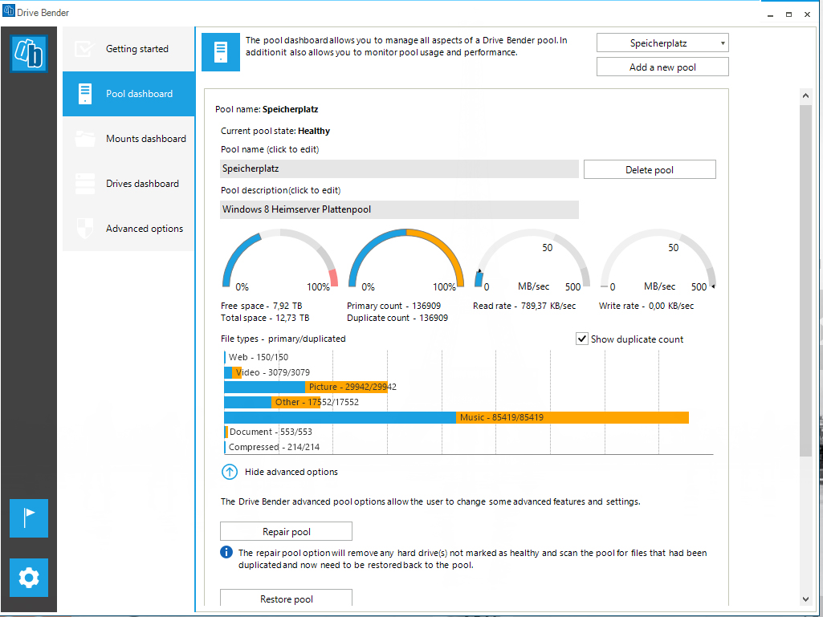Open the flag notifications icon

[x=29, y=518]
